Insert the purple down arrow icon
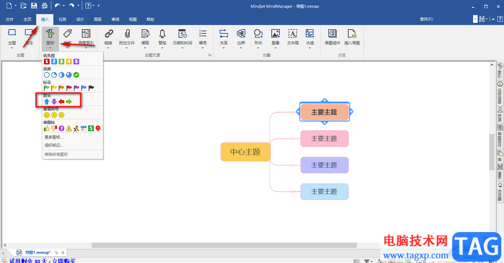Screen dimensions: 504x263 tap(54, 102)
